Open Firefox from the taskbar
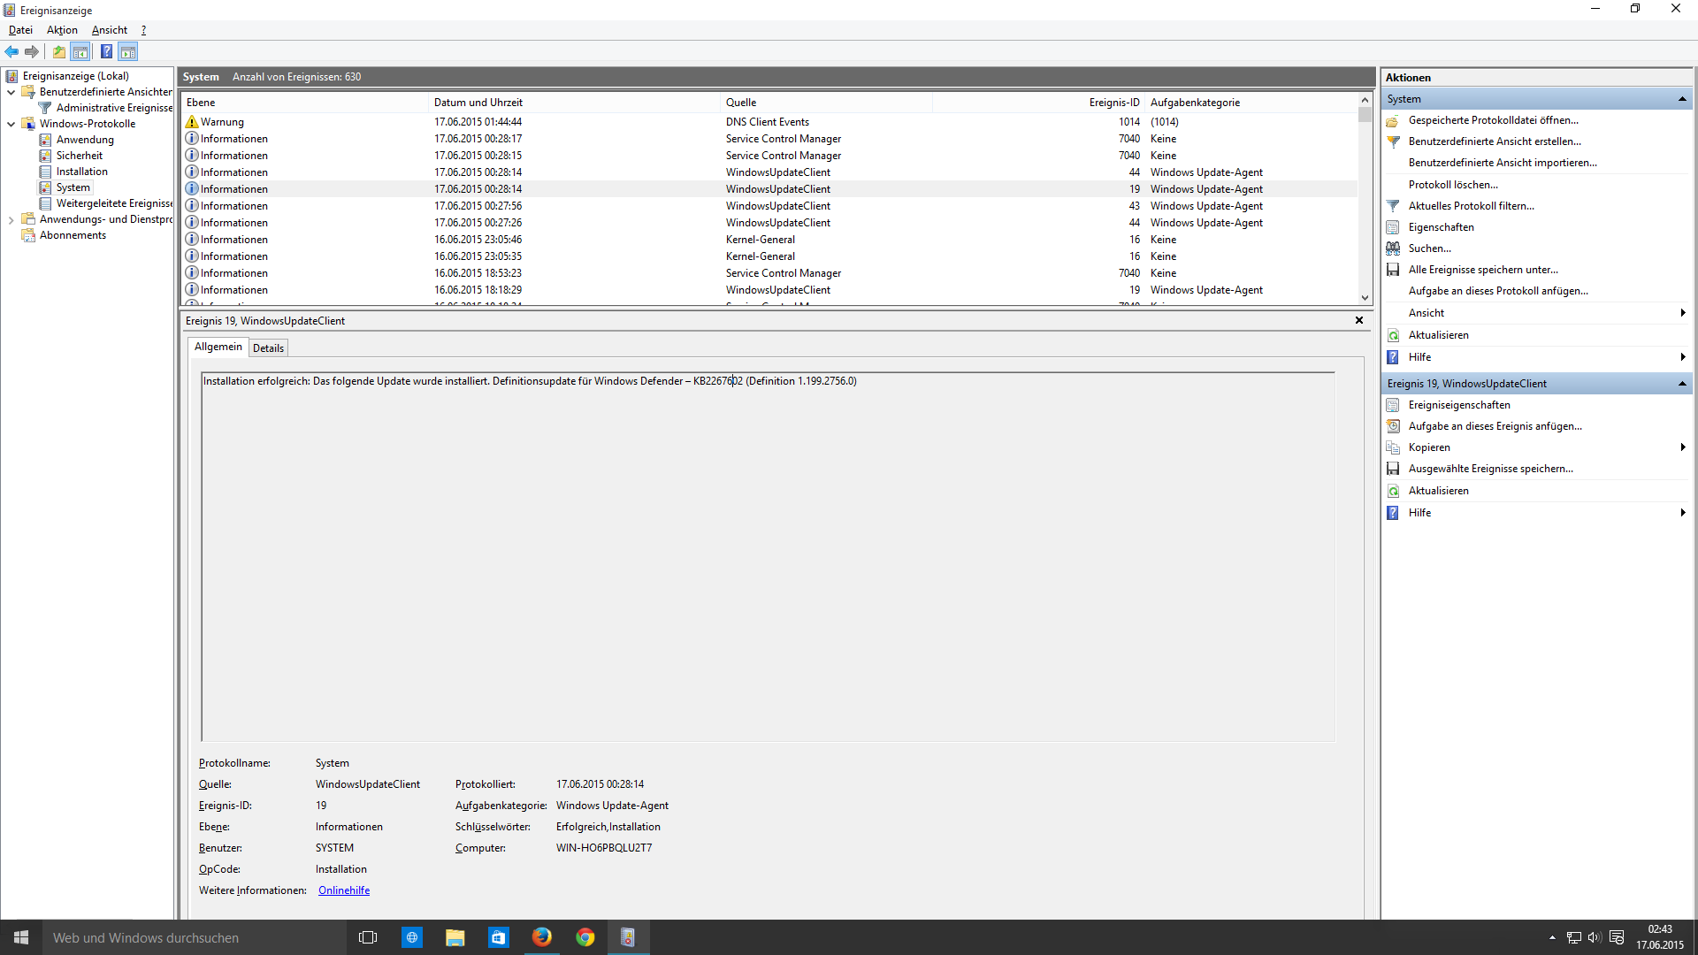The width and height of the screenshot is (1698, 955). [x=541, y=937]
